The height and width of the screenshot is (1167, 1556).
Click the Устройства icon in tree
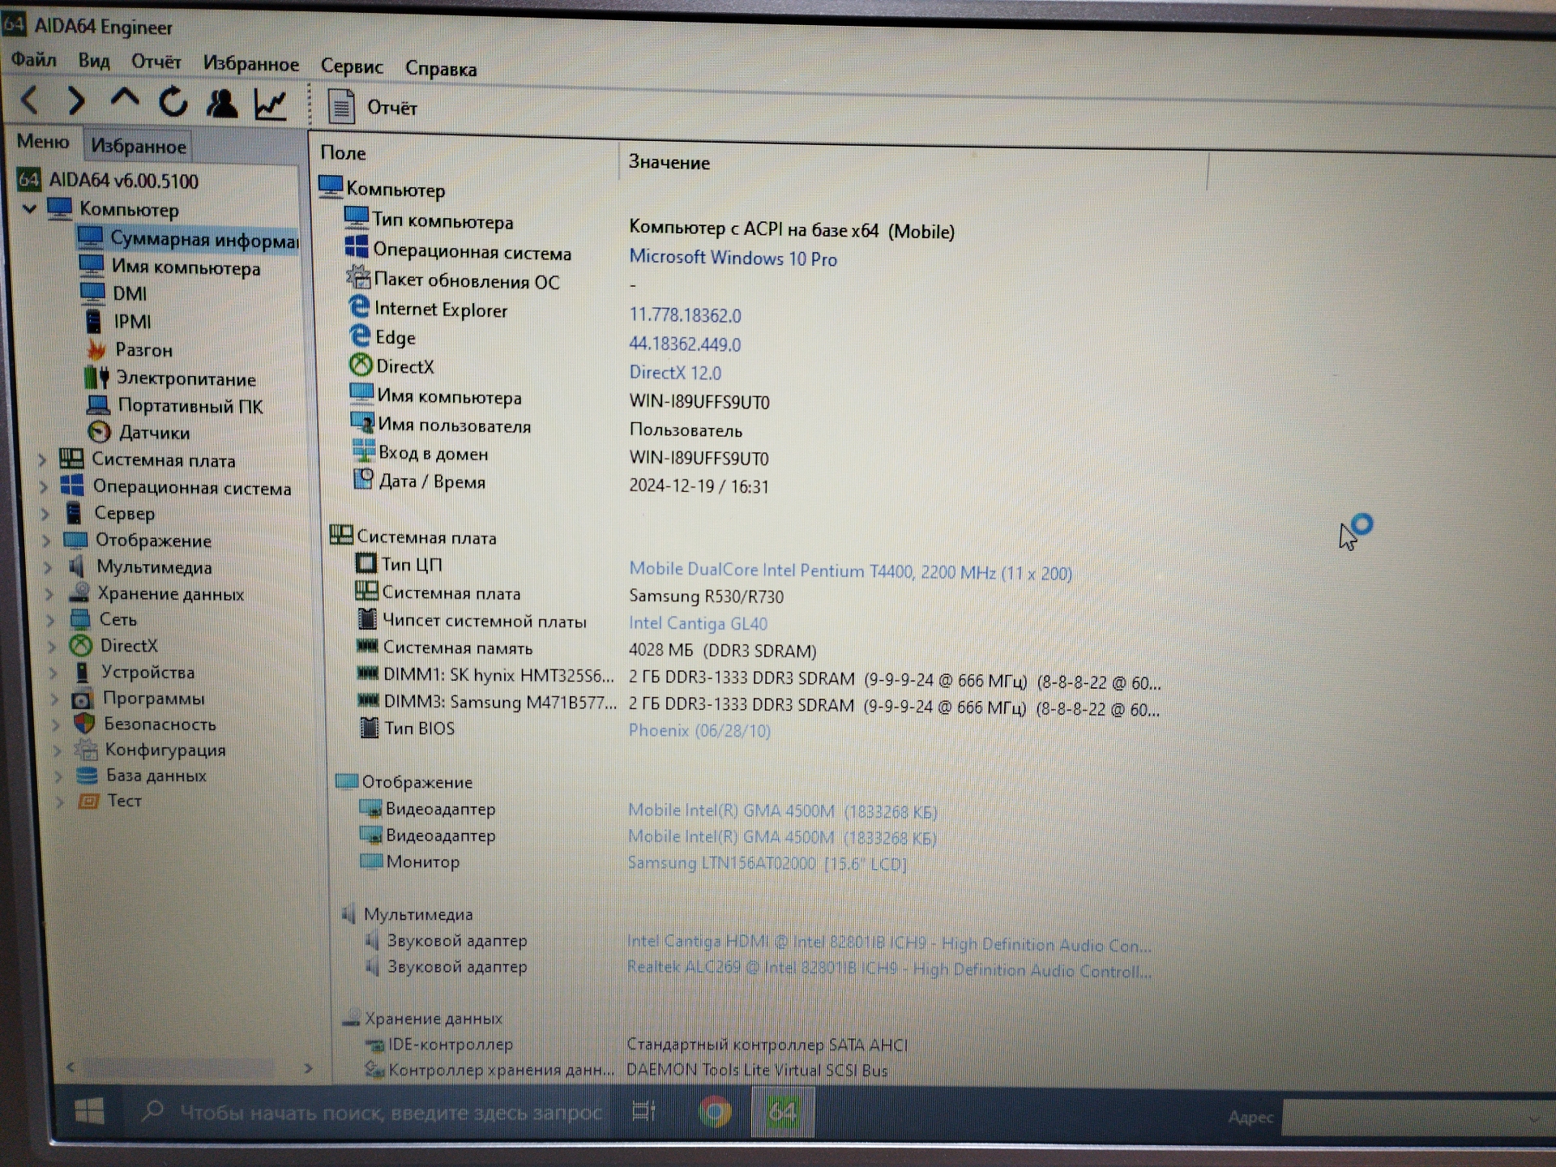82,672
